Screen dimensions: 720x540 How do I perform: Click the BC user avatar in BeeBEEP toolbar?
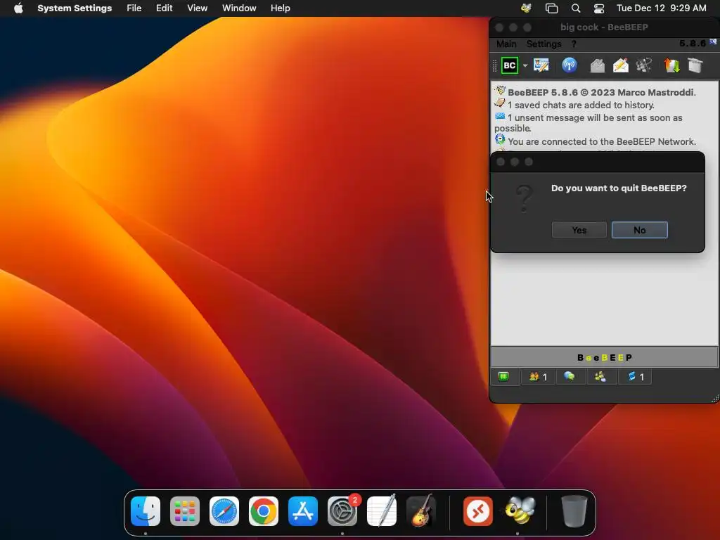509,65
